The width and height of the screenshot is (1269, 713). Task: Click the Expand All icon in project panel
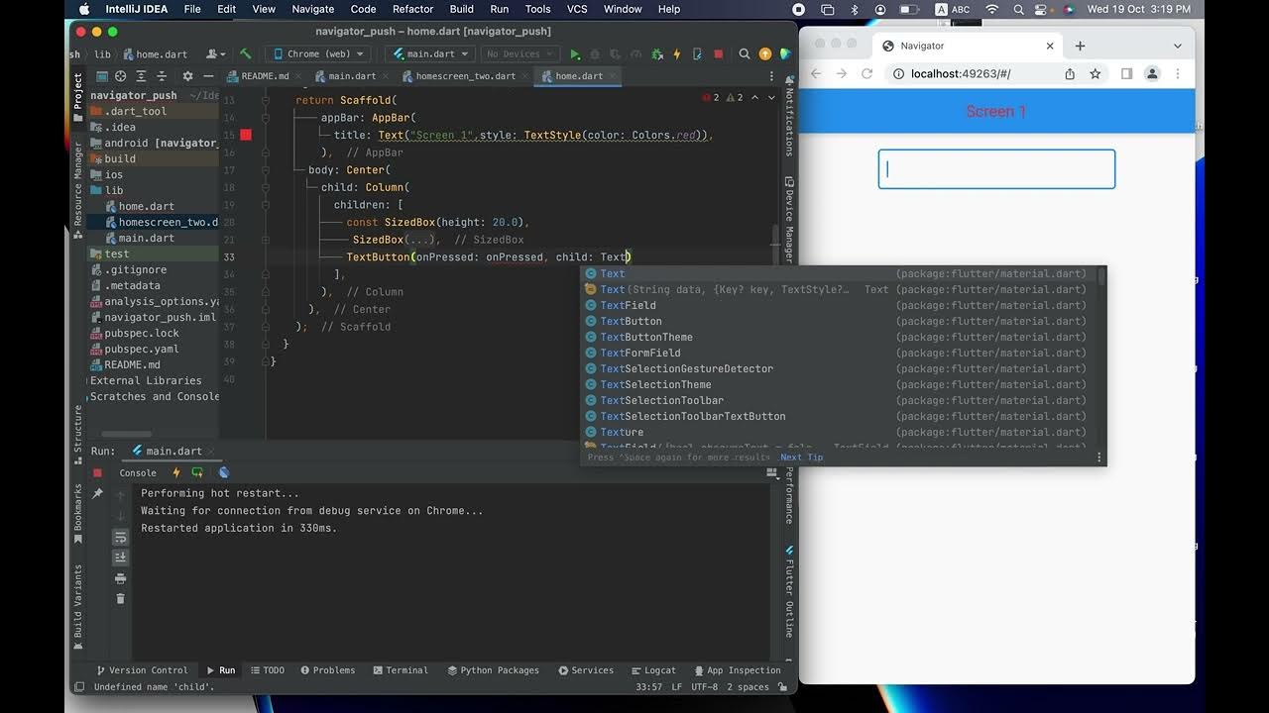pos(142,76)
